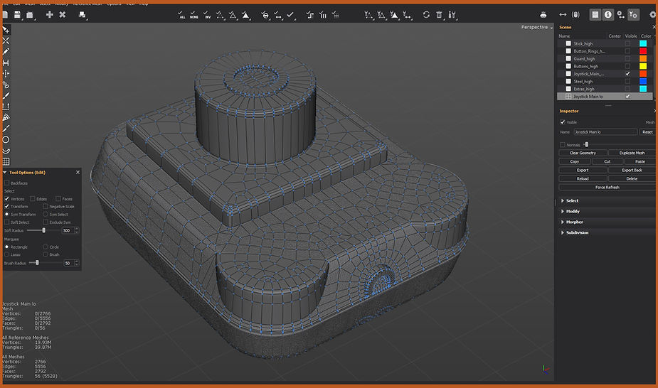Click the tool options wrench-circle icon
Screen dimensions: 658x388
(x=633, y=15)
